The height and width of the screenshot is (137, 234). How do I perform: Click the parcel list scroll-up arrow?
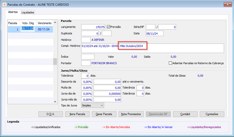coord(55,23)
